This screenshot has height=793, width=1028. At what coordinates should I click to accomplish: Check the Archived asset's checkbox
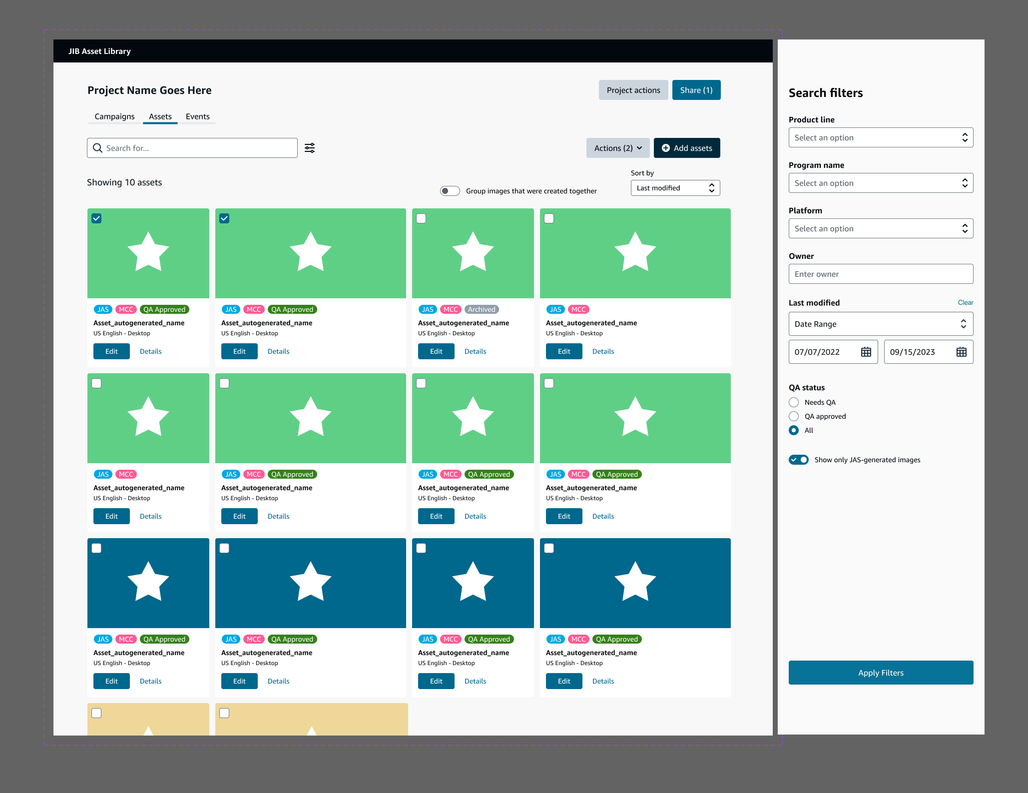click(422, 218)
